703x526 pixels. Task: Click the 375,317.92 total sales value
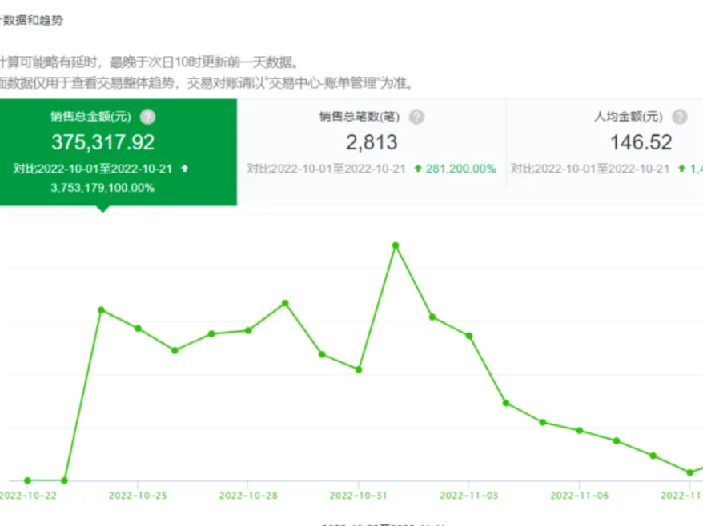(x=102, y=142)
